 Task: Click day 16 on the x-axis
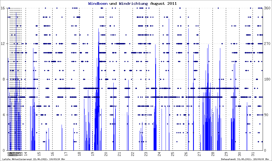click(x=52, y=154)
